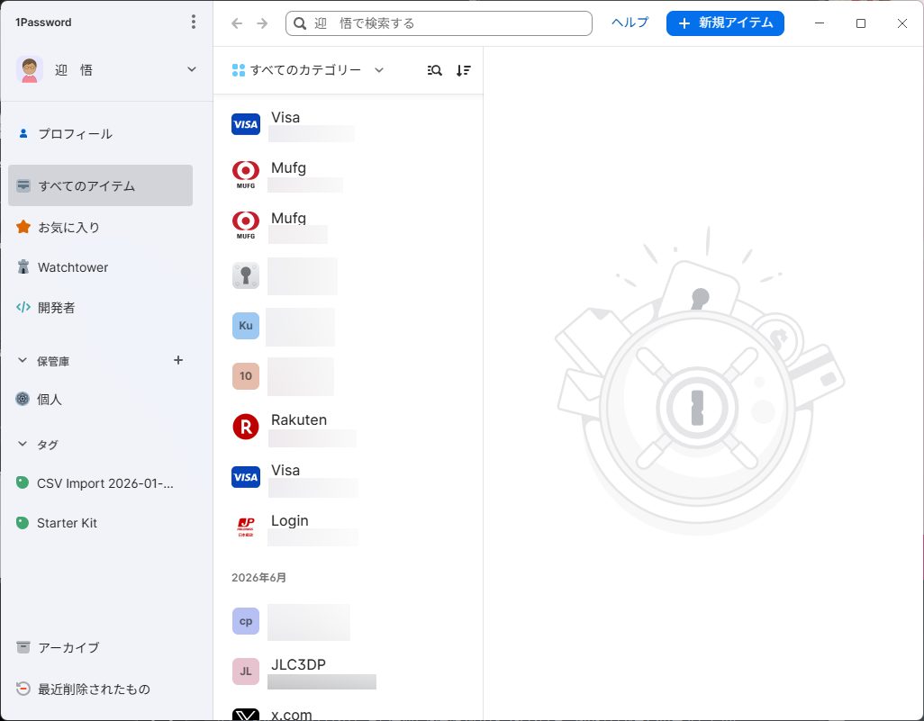
Task: Click the Rakuten R logo
Action: pos(246,427)
